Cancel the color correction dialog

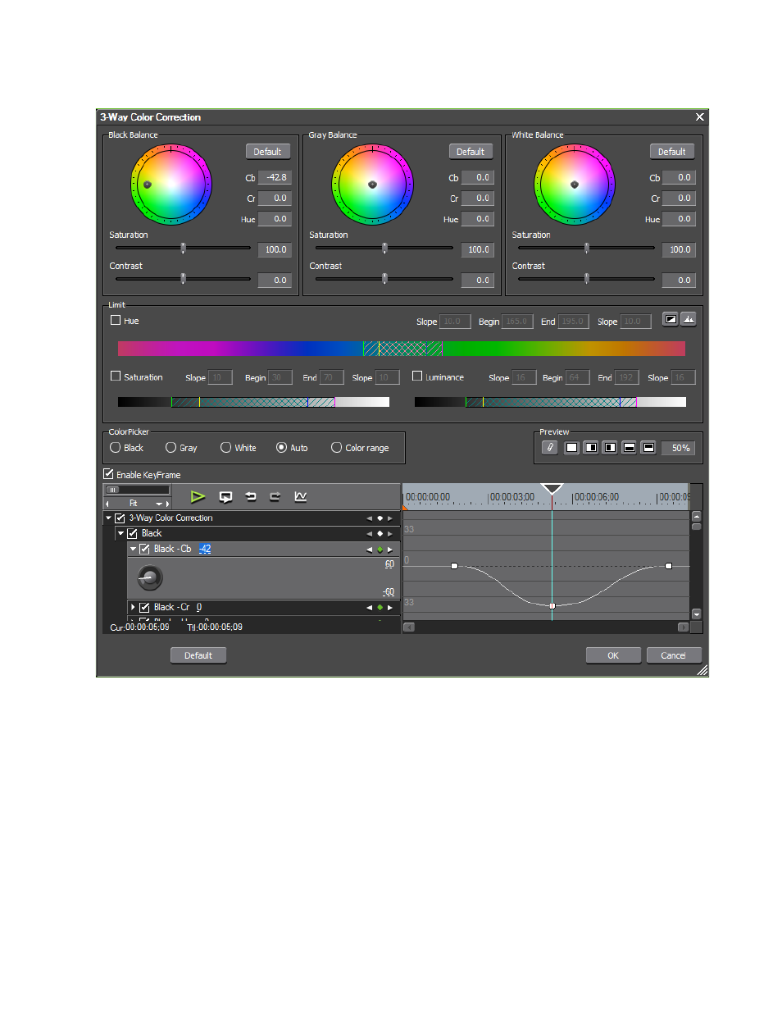click(674, 655)
